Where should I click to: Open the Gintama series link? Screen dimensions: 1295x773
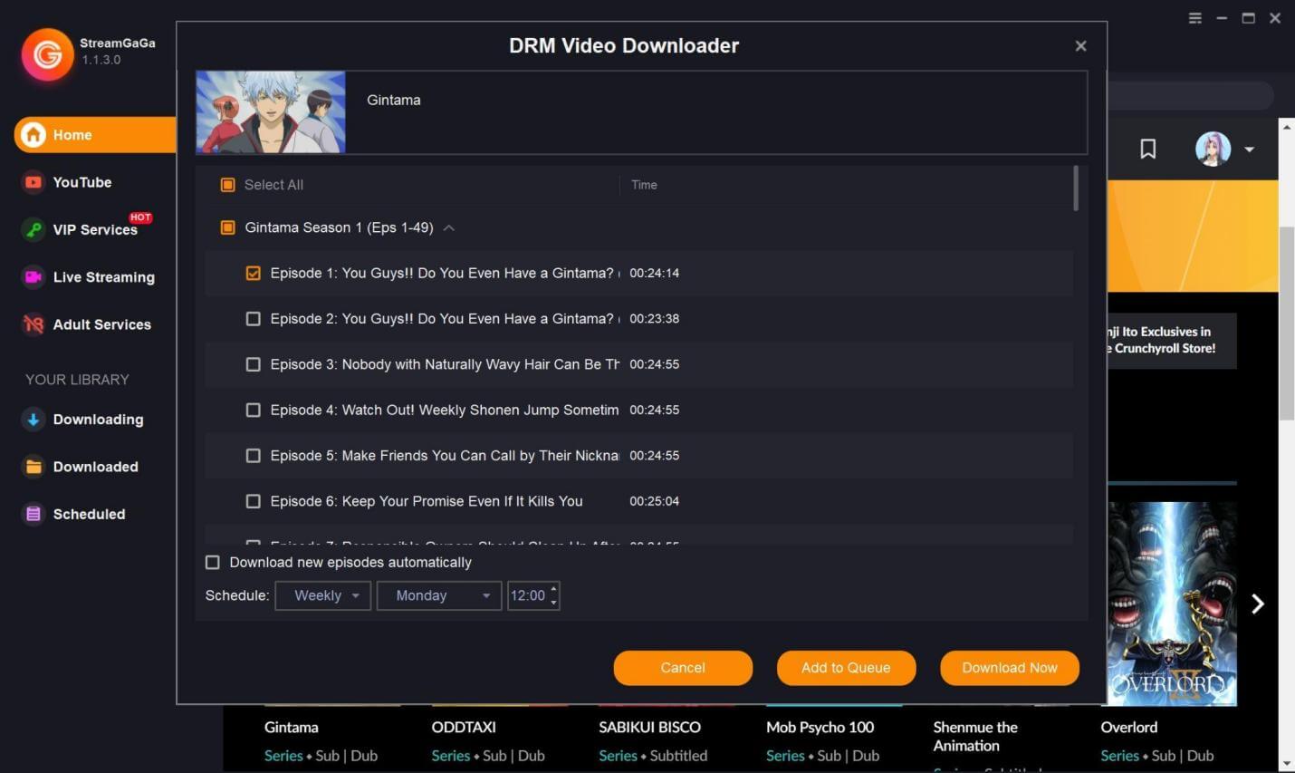(291, 728)
